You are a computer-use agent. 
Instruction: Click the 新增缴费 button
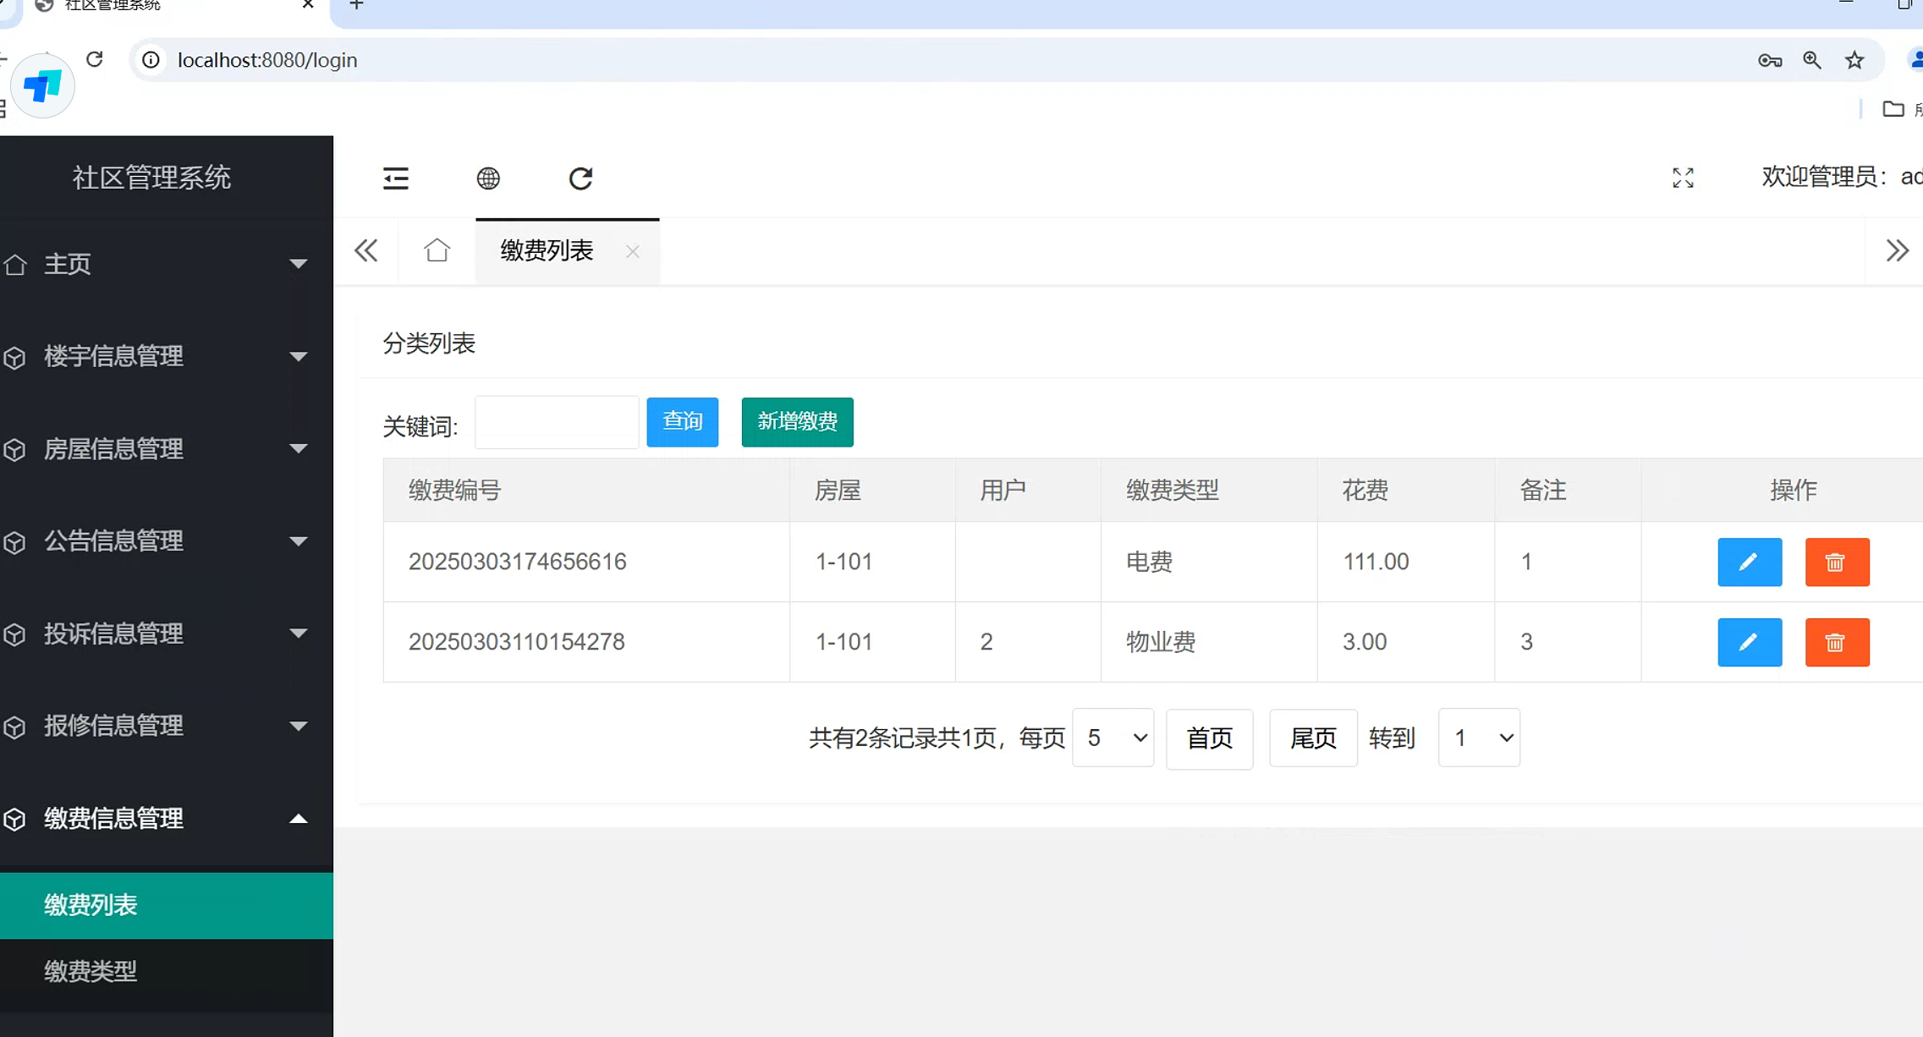click(x=797, y=421)
